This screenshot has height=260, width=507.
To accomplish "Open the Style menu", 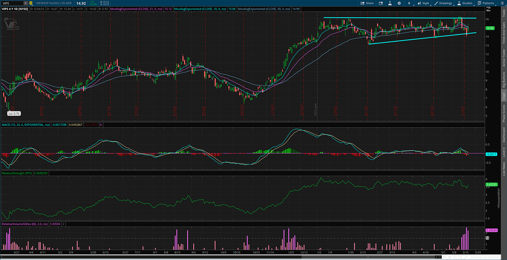I will [x=423, y=3].
